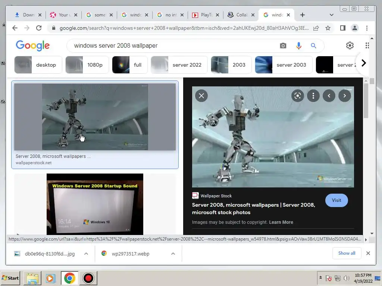Open Learn More copyright link

coord(281,222)
